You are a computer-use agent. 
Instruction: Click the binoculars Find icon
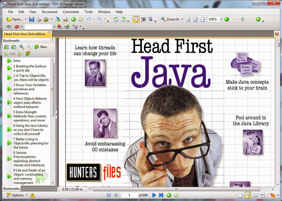coord(9,27)
